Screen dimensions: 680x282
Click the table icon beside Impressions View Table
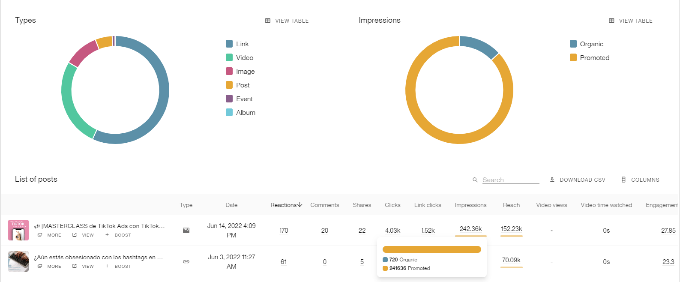coord(611,21)
